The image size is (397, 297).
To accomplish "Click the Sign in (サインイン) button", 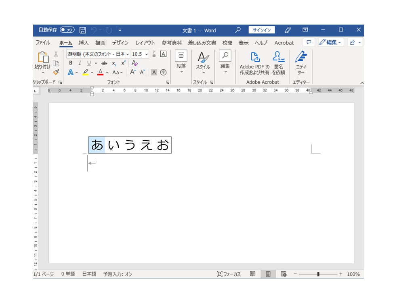I will (261, 30).
